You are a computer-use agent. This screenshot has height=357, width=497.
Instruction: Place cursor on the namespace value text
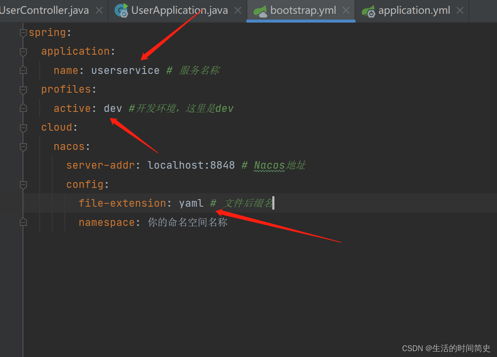(x=188, y=222)
